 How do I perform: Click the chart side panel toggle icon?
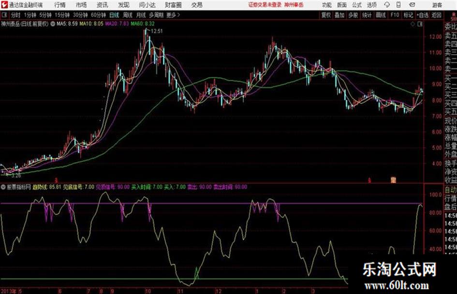point(420,25)
